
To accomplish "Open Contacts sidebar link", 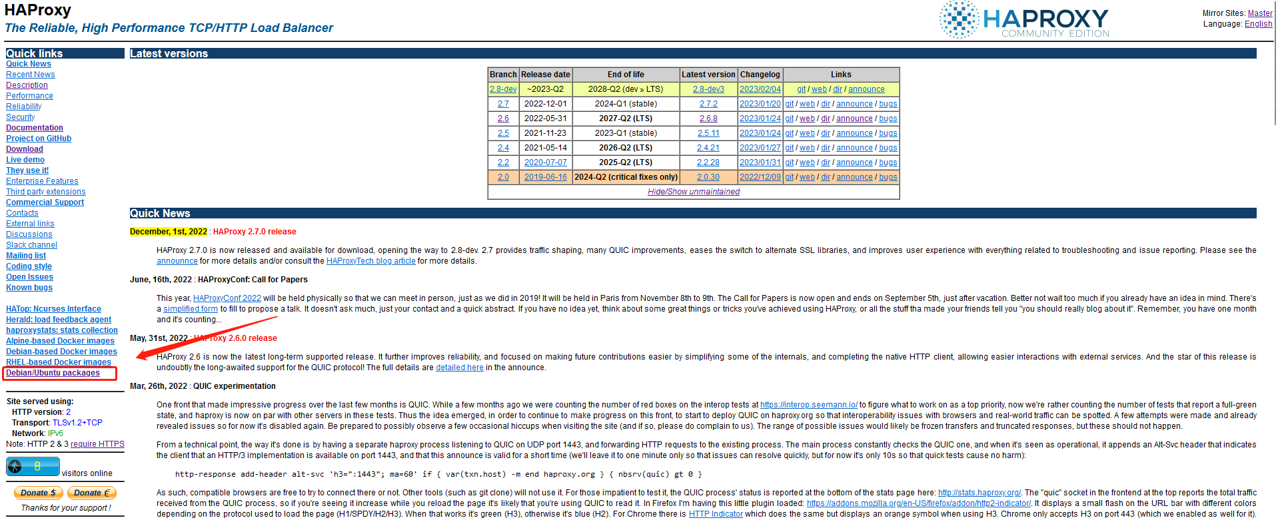I will pyautogui.click(x=22, y=213).
